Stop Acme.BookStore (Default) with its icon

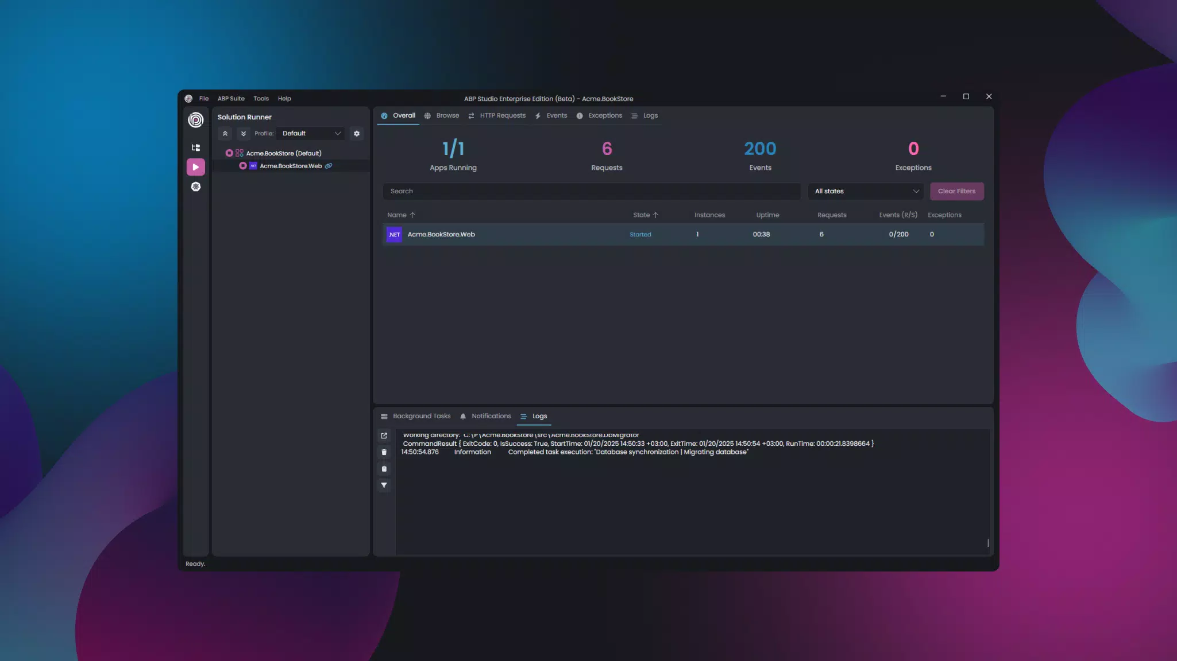tap(229, 153)
